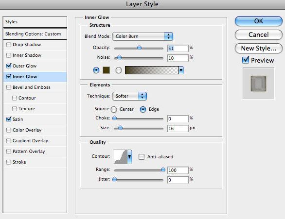The height and width of the screenshot is (219, 285).
Task: Select the gradient radio button
Action: [119, 70]
